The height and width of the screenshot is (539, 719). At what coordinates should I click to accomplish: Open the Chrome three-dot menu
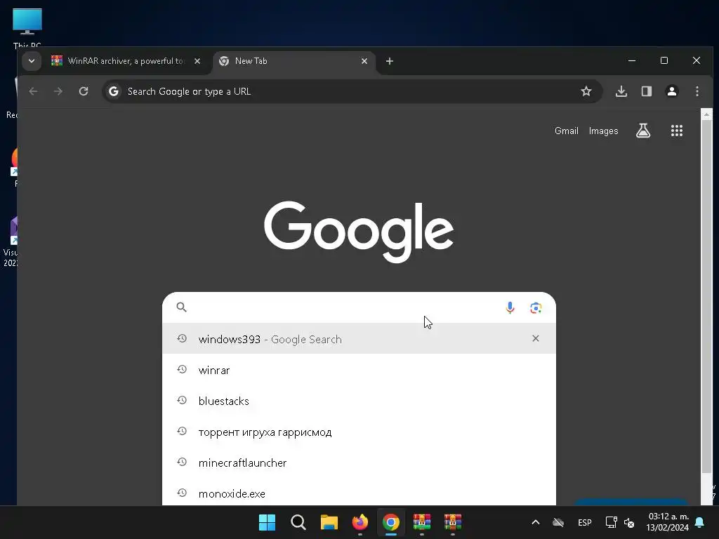[697, 91]
